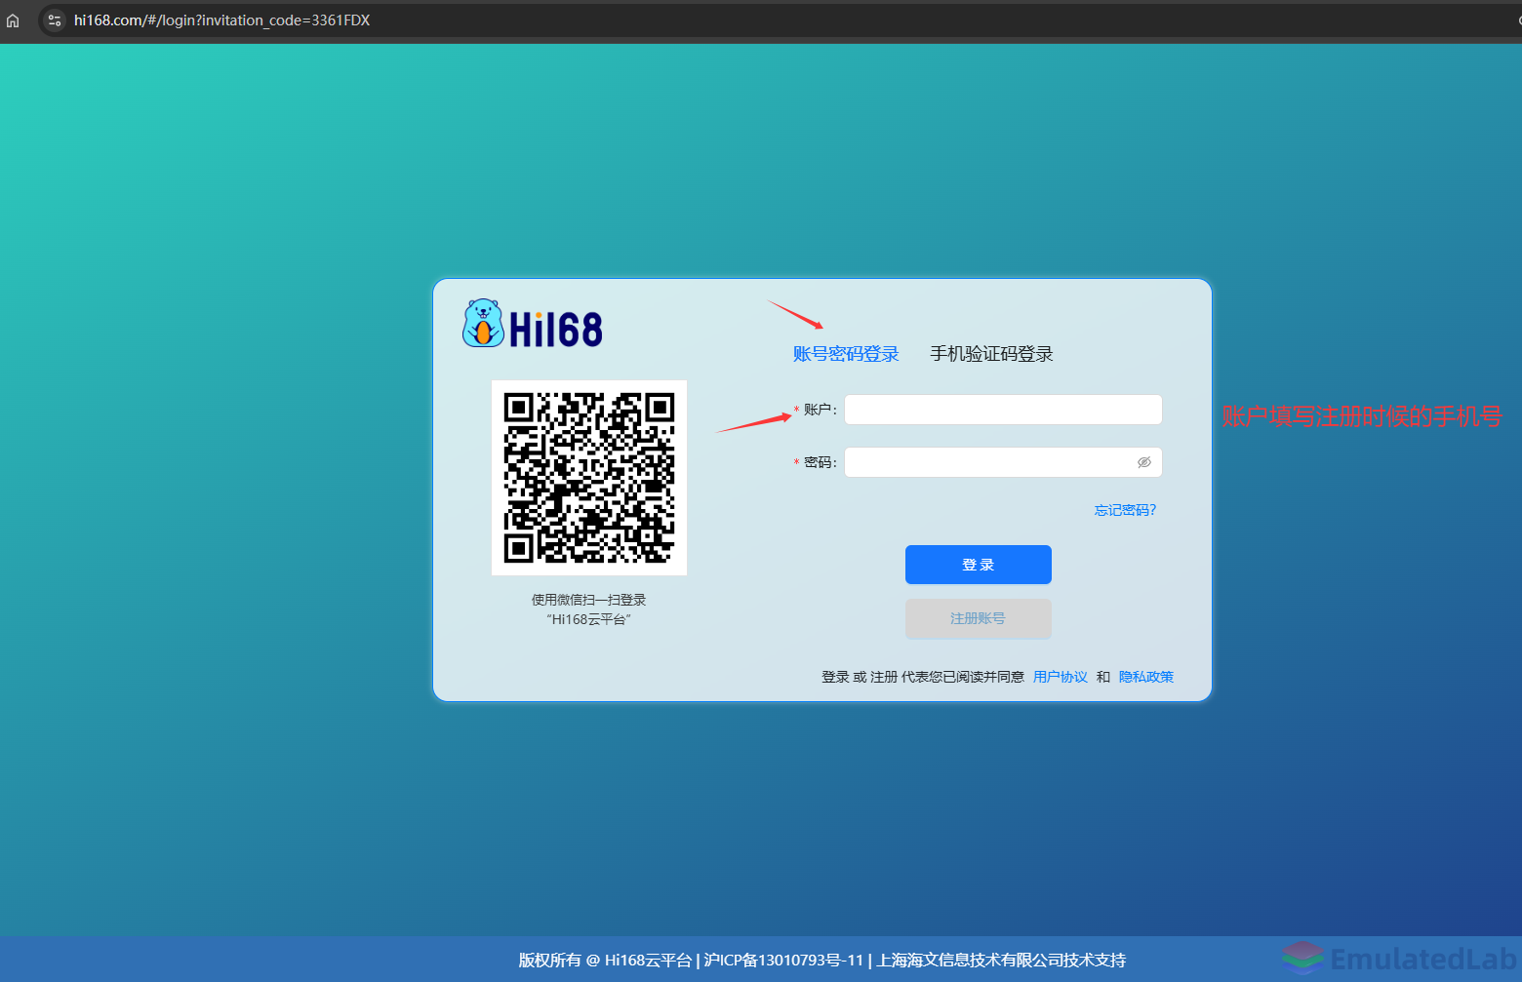Click the 沪ICP备13010793号-11 footer text
The width and height of the screenshot is (1522, 982).
click(x=783, y=961)
